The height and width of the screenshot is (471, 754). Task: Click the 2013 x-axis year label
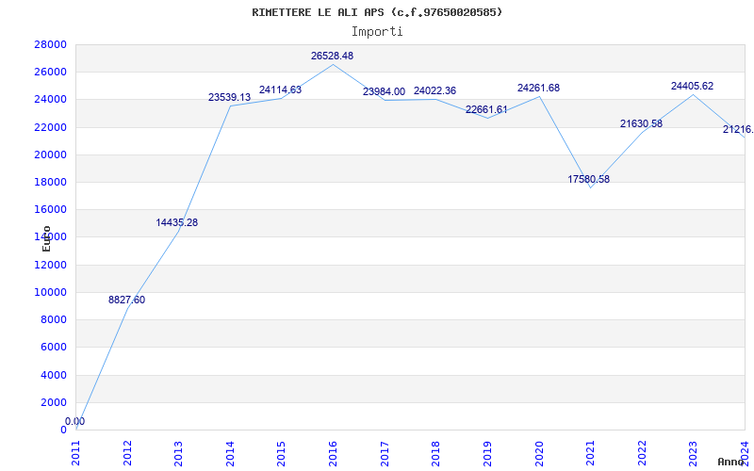[x=178, y=454]
